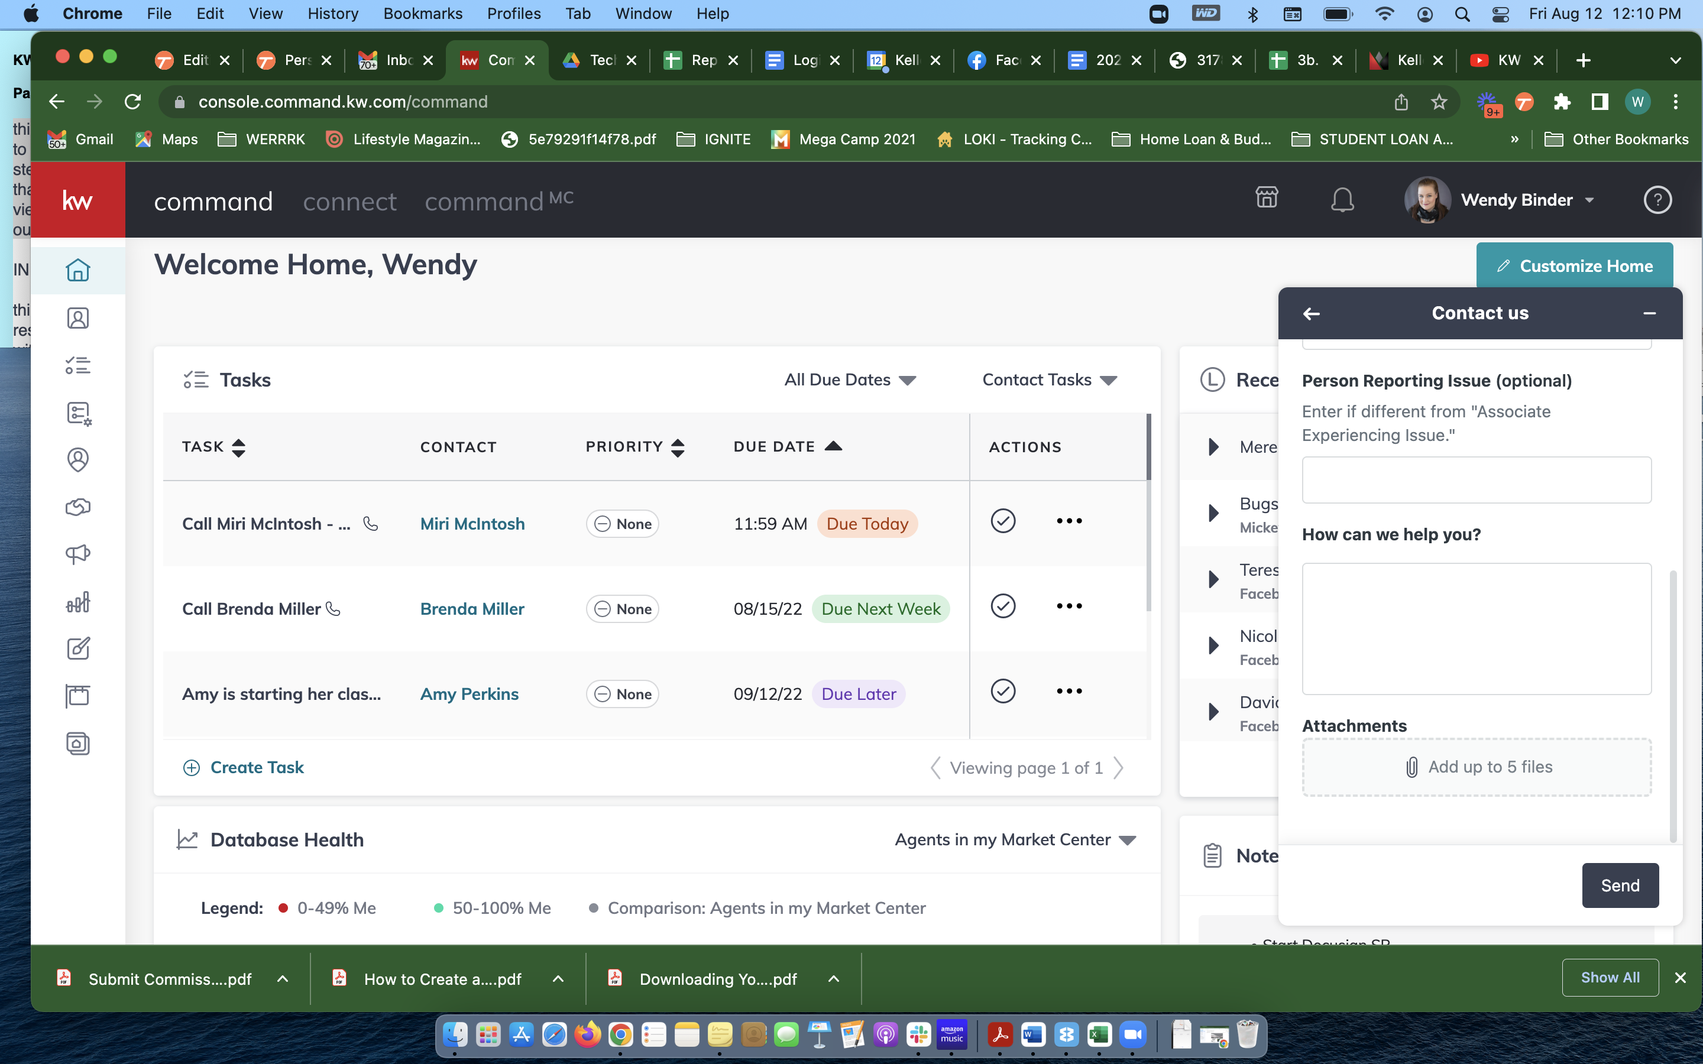The width and height of the screenshot is (1703, 1064).
Task: Mark Call Brenda Miller task complete
Action: click(1003, 606)
